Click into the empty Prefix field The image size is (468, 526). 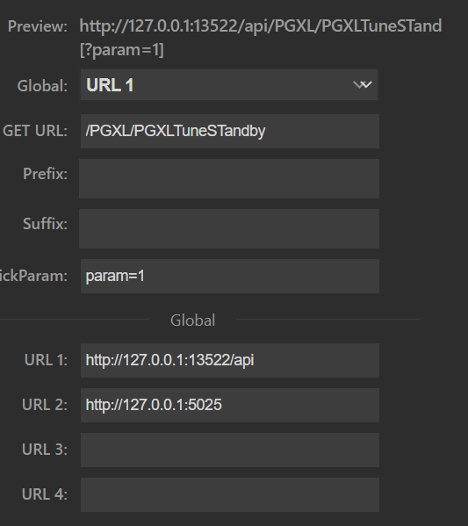point(229,178)
